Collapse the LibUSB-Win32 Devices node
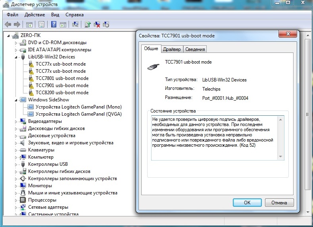 point(16,57)
